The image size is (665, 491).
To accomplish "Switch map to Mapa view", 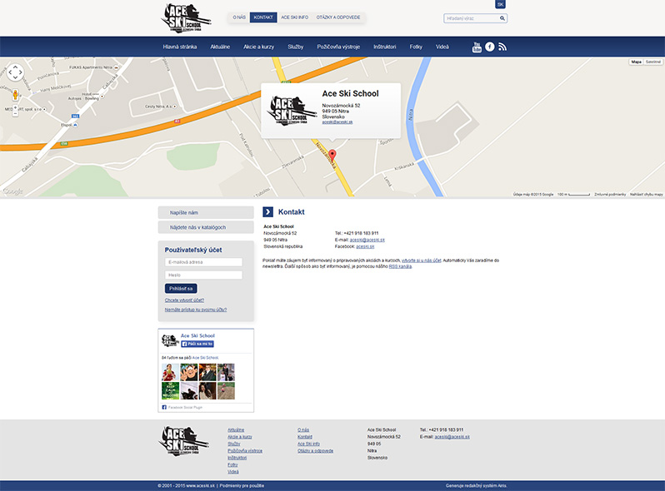I will tap(636, 62).
